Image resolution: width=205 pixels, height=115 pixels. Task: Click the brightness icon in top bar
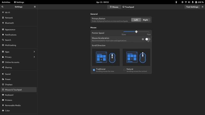(x=182, y=2)
